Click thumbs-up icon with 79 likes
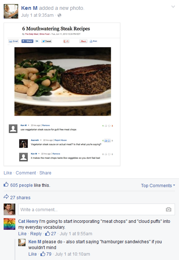Image resolution: width=179 pixels, height=260 pixels. click(43, 254)
